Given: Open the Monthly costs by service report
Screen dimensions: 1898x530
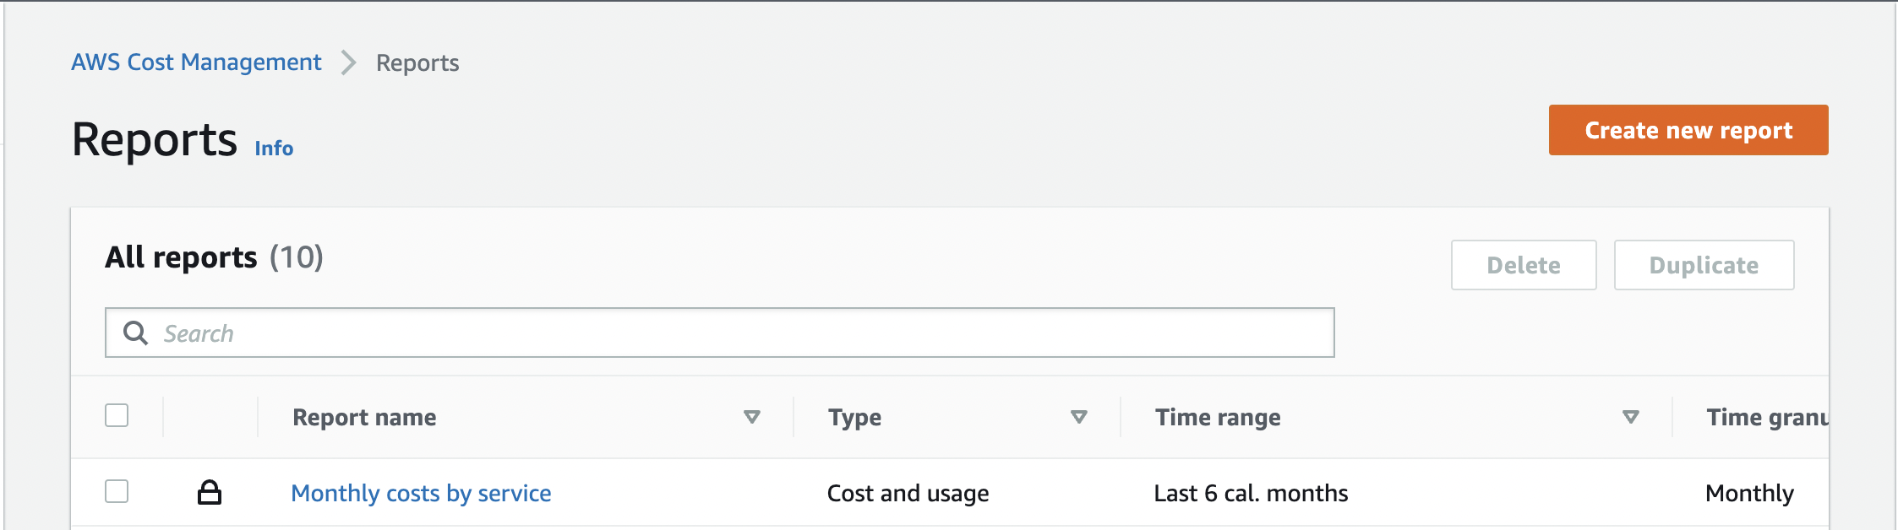Looking at the screenshot, I should 421,493.
